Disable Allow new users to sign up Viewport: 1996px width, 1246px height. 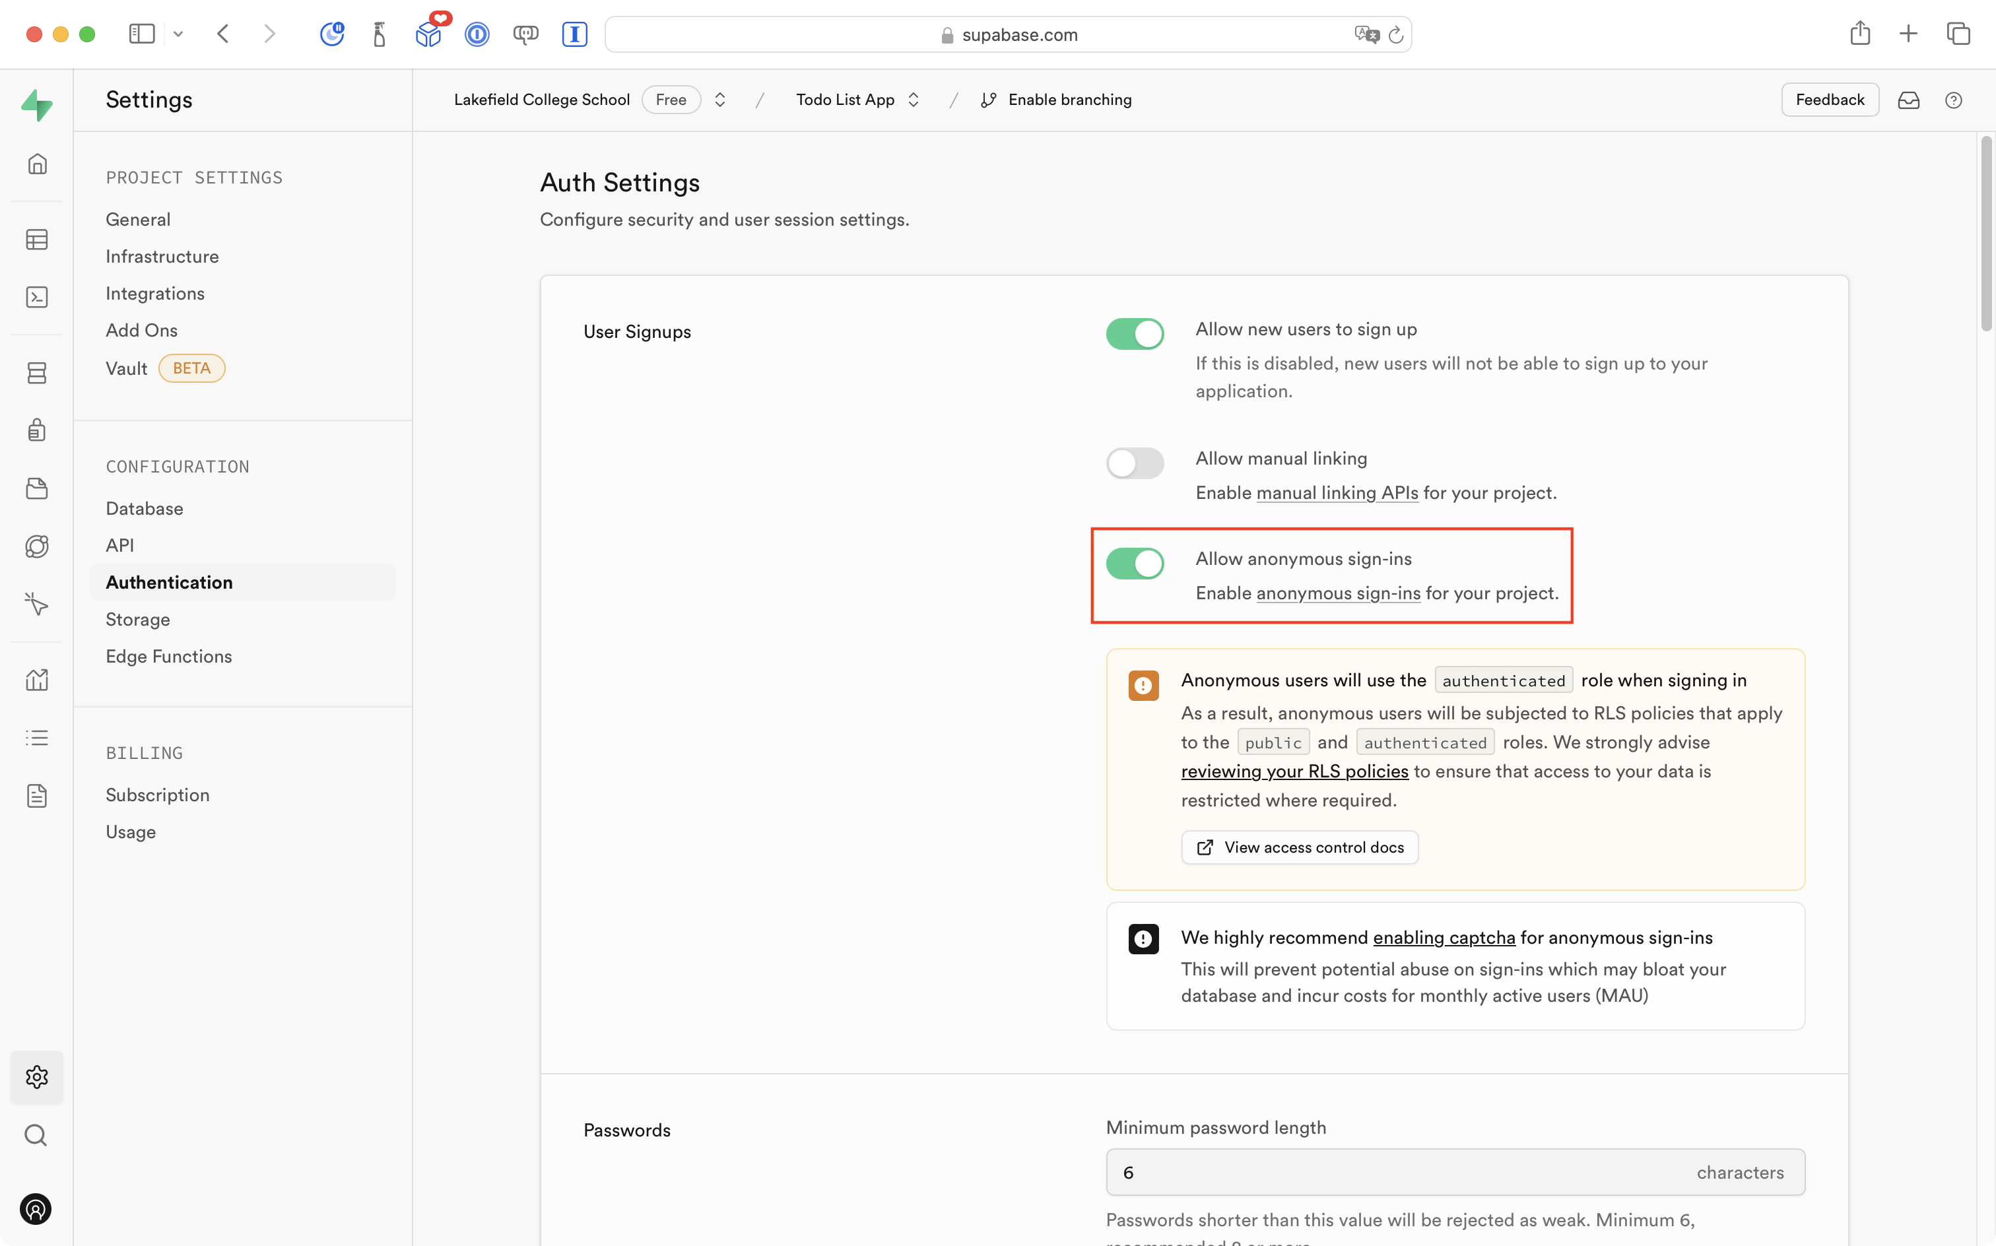tap(1134, 334)
